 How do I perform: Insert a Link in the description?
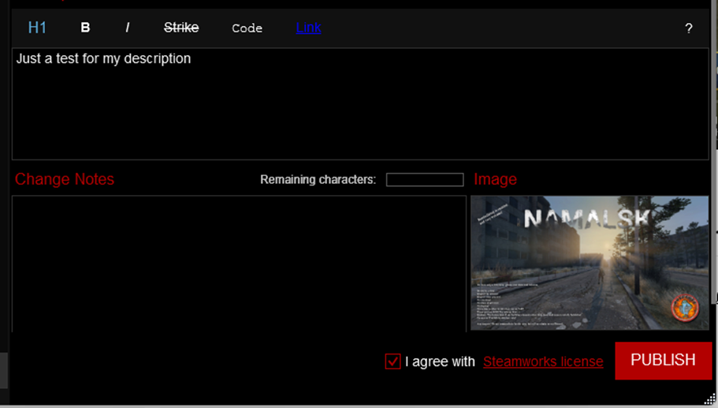pos(309,28)
